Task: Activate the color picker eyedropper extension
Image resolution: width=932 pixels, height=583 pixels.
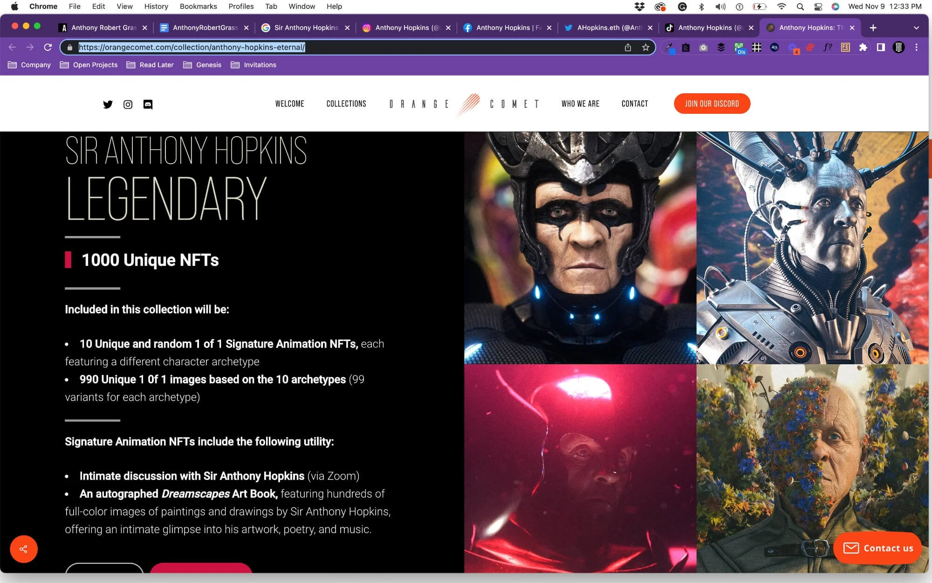Action: [669, 48]
